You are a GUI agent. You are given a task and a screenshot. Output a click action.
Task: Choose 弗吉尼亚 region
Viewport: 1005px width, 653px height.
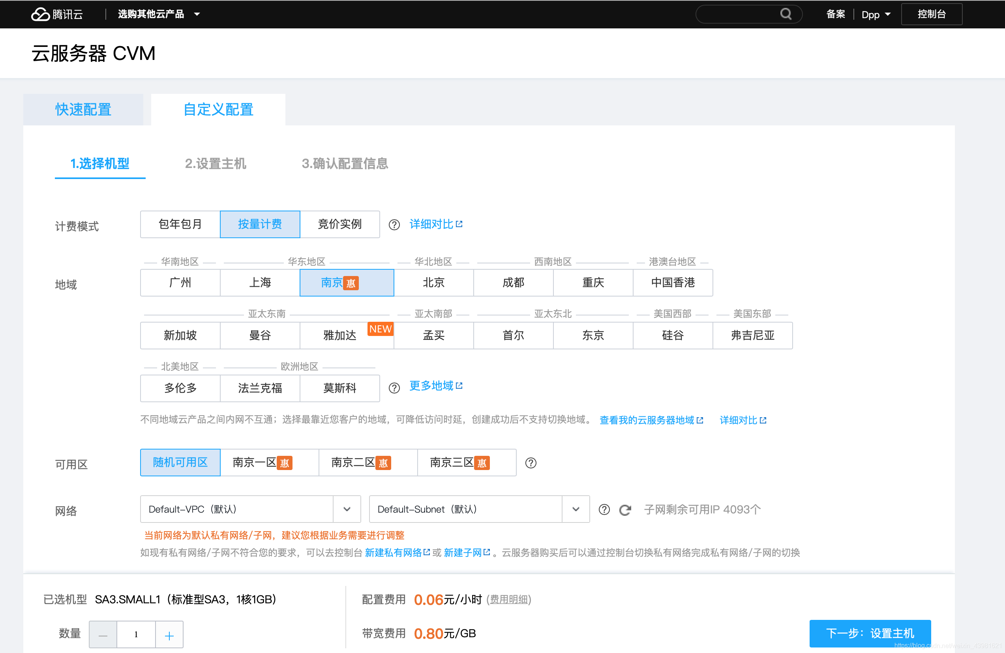click(753, 335)
